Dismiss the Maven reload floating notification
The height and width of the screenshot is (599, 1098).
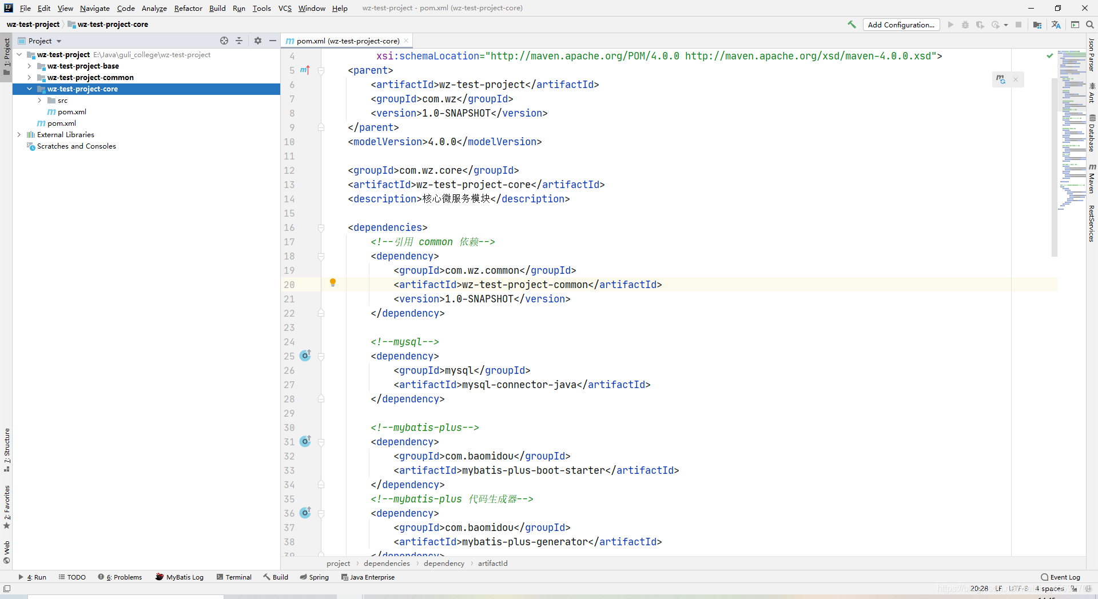(x=1016, y=79)
